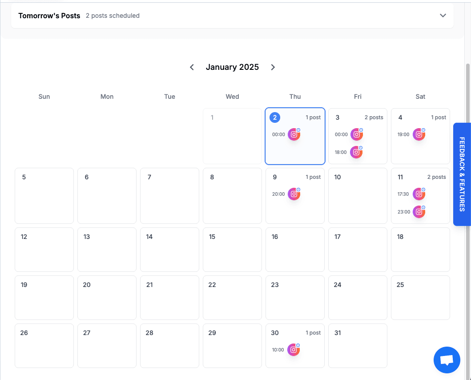Click the '1 post' label on January 30
This screenshot has height=380, width=471.
click(x=313, y=333)
